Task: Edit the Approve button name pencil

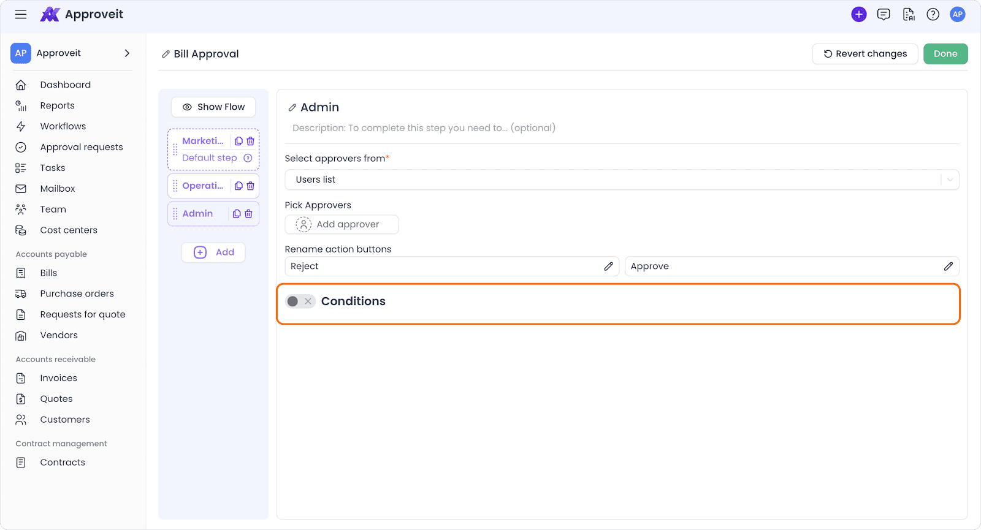Action: click(949, 267)
